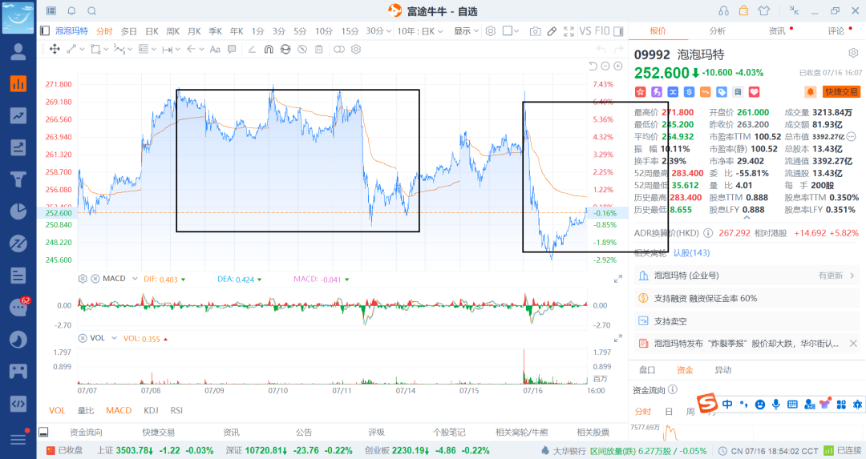Delete drawings with trash icon
Viewport: 866px width, 459px height.
pos(318,49)
